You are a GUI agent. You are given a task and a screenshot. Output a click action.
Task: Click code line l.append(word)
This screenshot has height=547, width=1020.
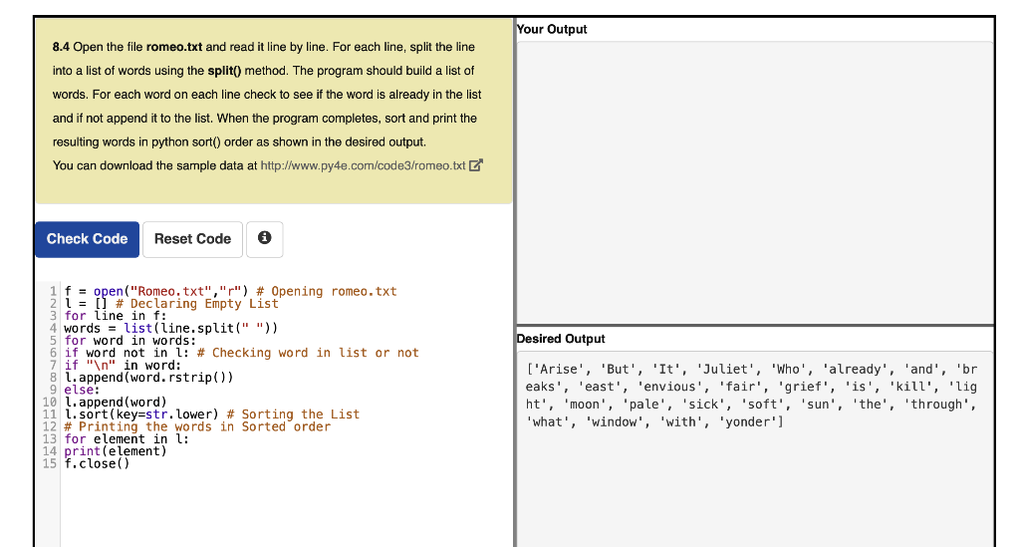116,403
